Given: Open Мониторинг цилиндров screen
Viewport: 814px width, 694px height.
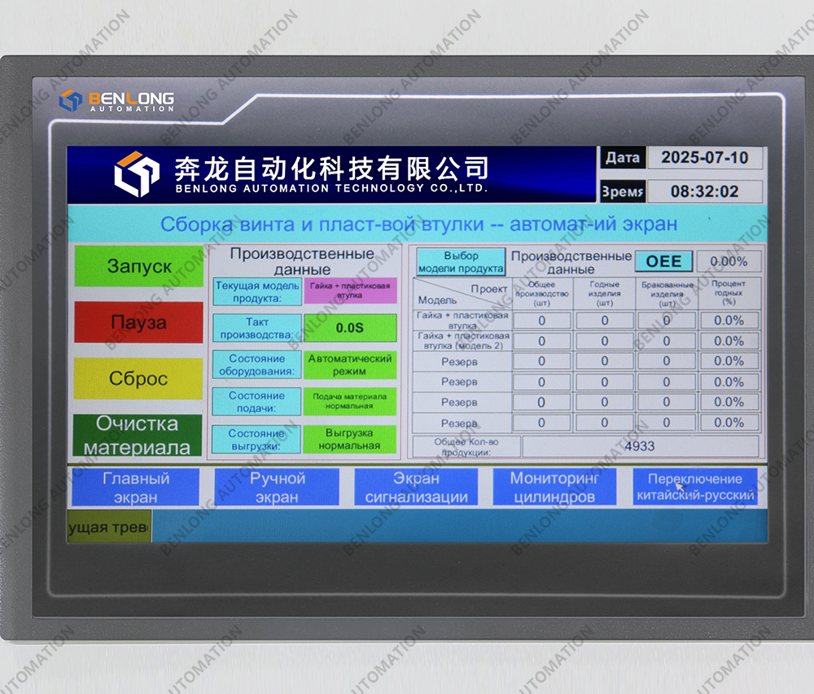Looking at the screenshot, I should (554, 487).
